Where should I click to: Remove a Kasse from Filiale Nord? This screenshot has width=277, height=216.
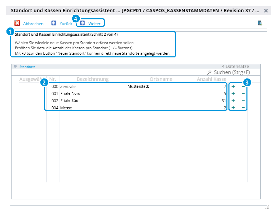click(x=243, y=93)
